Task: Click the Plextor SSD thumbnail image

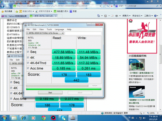Action: [x=137, y=65]
